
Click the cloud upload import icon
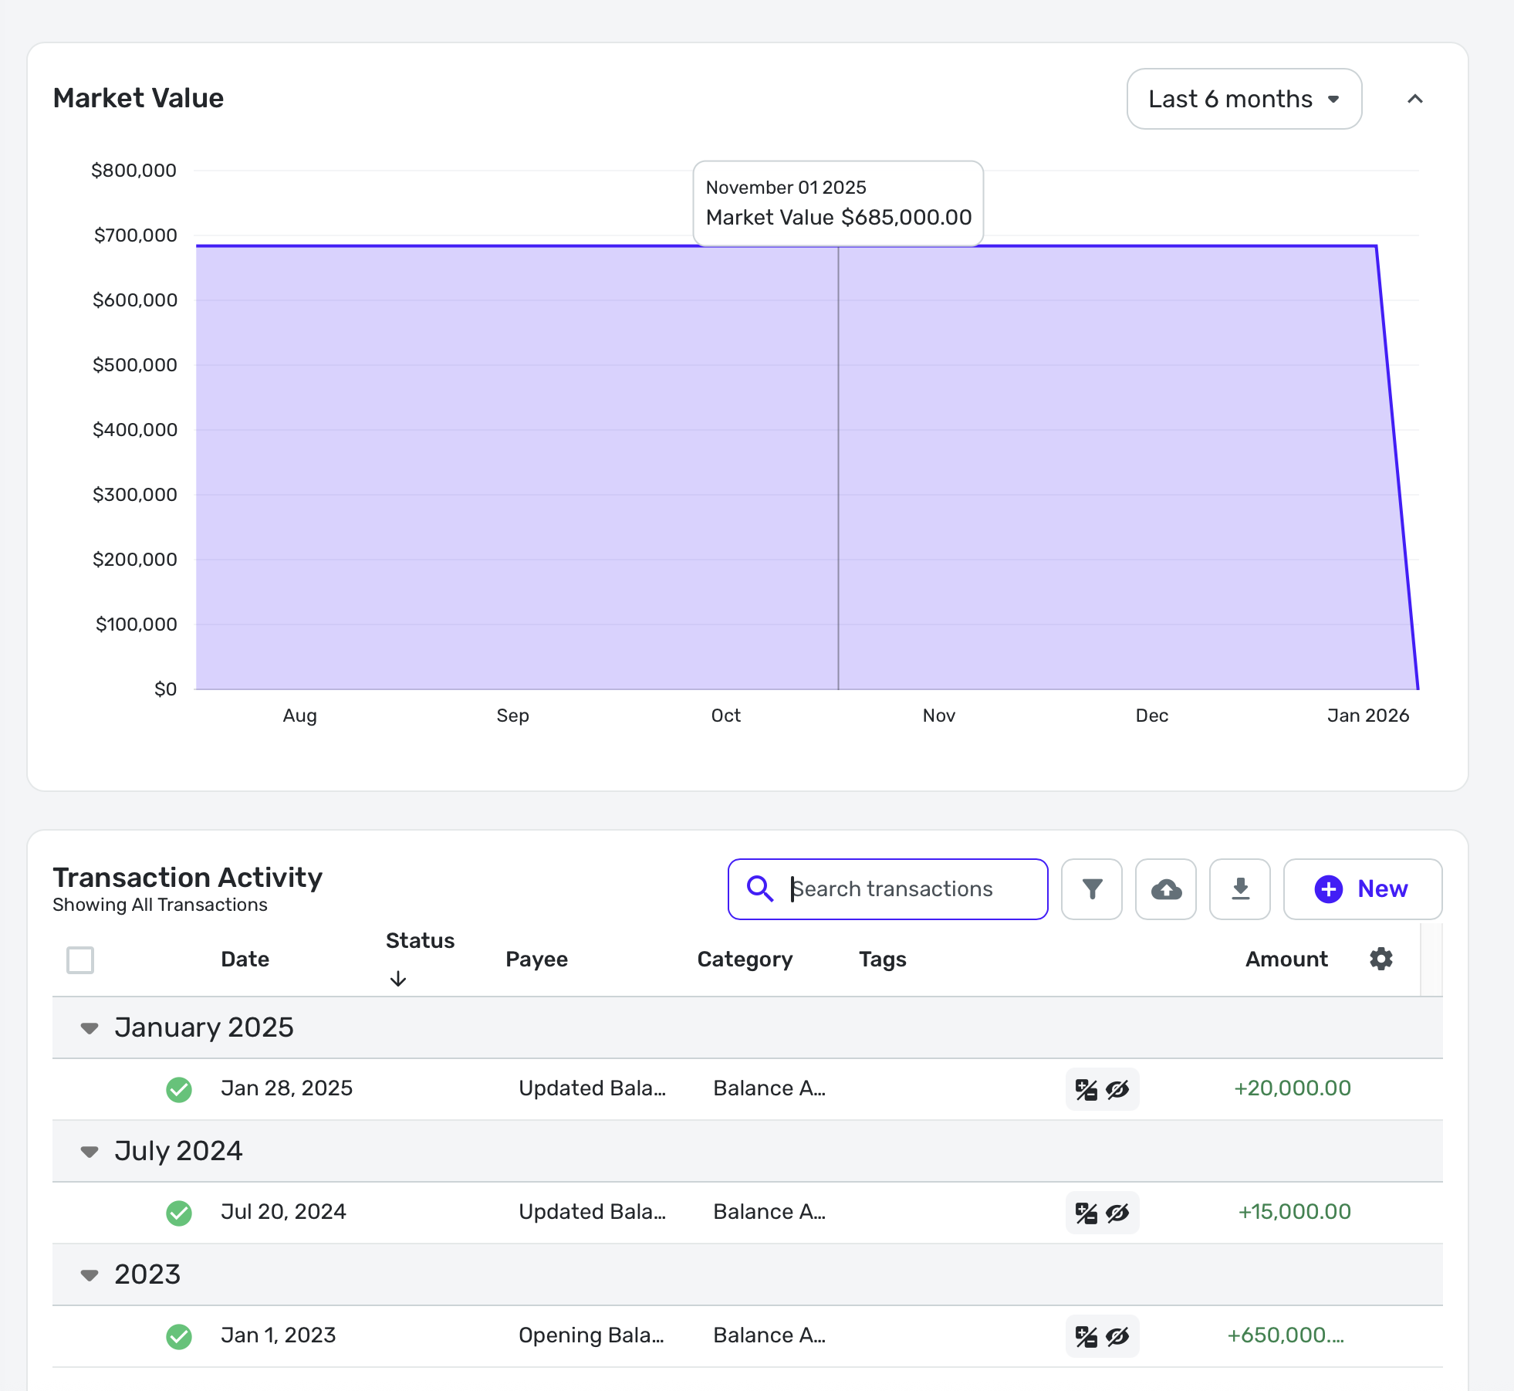[1165, 889]
